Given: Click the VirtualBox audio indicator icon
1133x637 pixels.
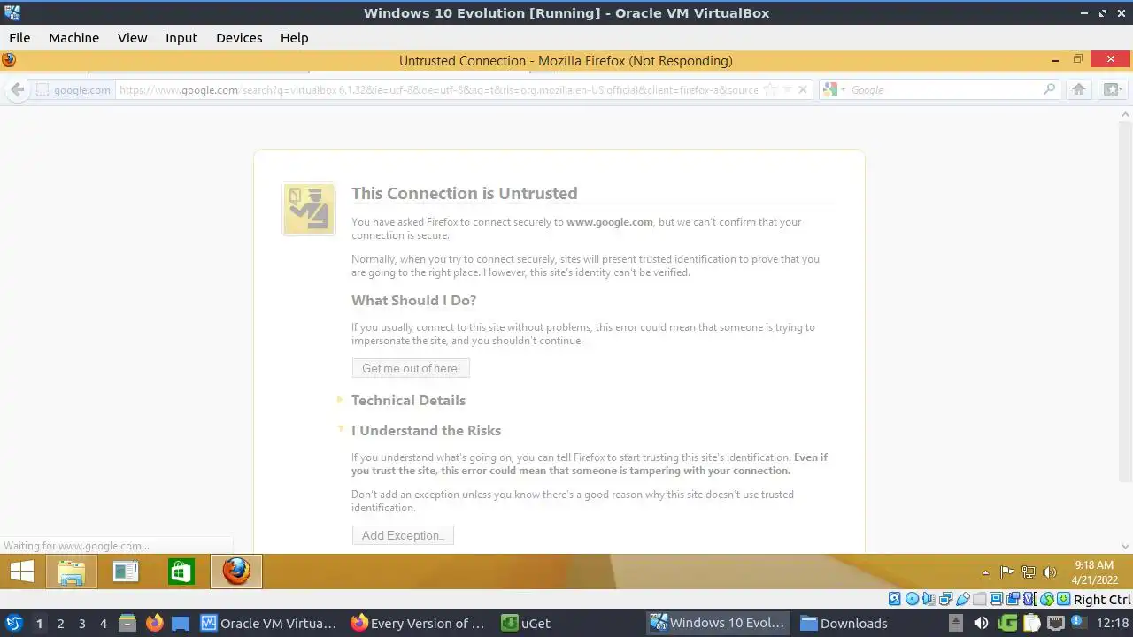Looking at the screenshot, I should [929, 599].
